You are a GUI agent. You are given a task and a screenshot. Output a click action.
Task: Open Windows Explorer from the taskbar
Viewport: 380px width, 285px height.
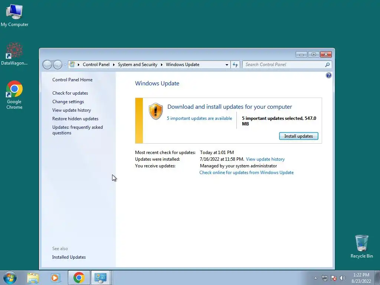[x=33, y=278]
